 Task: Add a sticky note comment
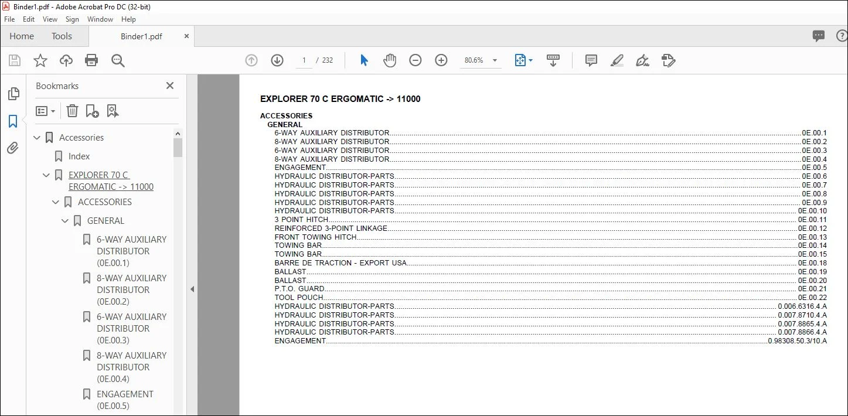[x=591, y=60]
